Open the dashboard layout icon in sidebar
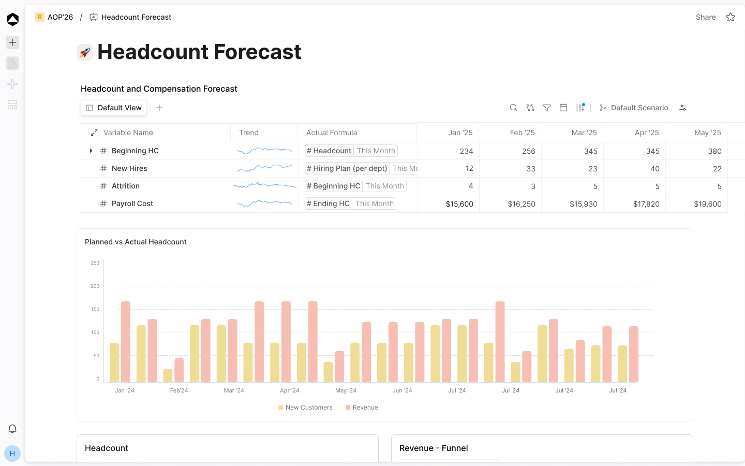 (x=12, y=105)
